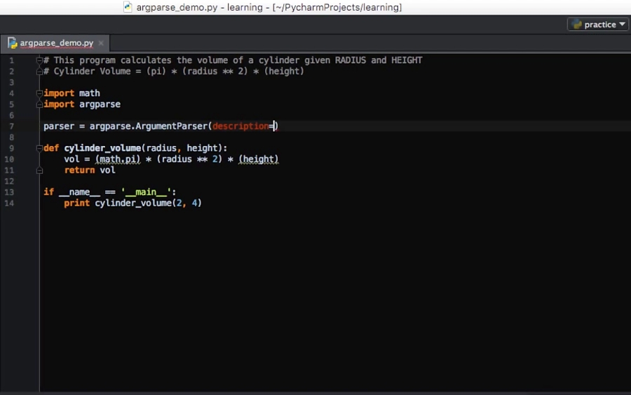Click the underlined '(math.pi)' expression
The height and width of the screenshot is (395, 631).
118,159
